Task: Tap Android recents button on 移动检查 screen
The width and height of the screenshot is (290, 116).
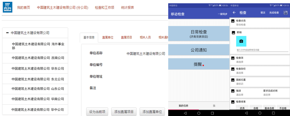Action: coord(212,113)
